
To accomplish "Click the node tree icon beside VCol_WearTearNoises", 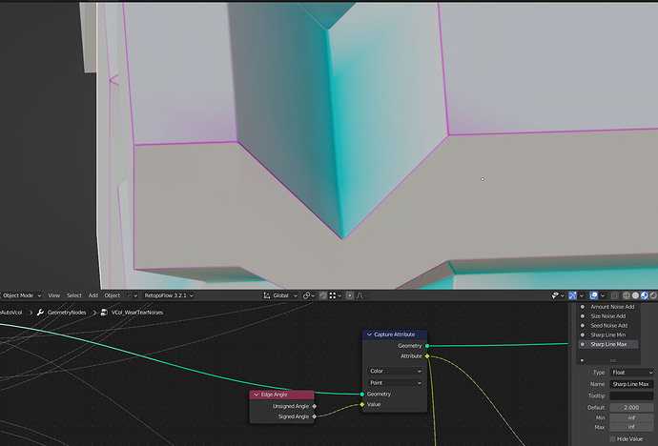I will [104, 313].
